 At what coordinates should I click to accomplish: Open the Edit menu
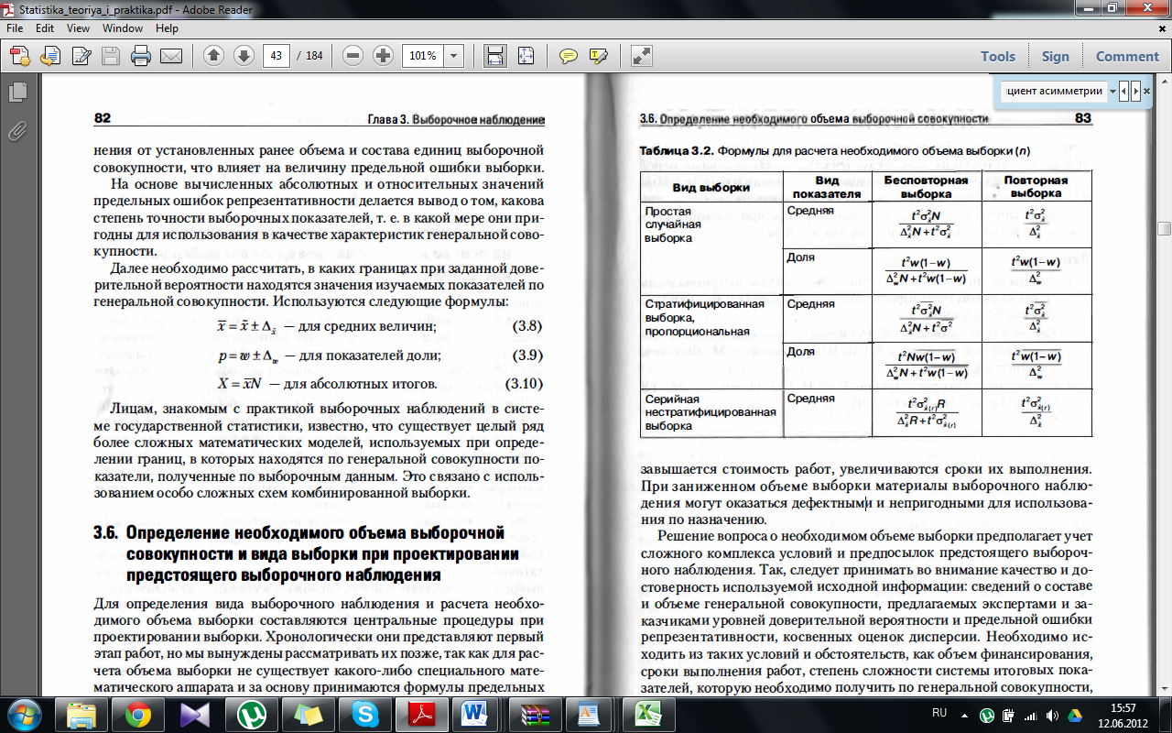[x=45, y=28]
